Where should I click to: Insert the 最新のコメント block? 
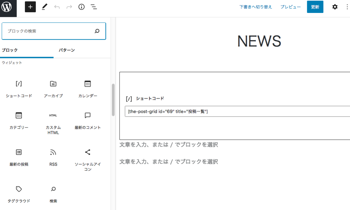coord(87,121)
